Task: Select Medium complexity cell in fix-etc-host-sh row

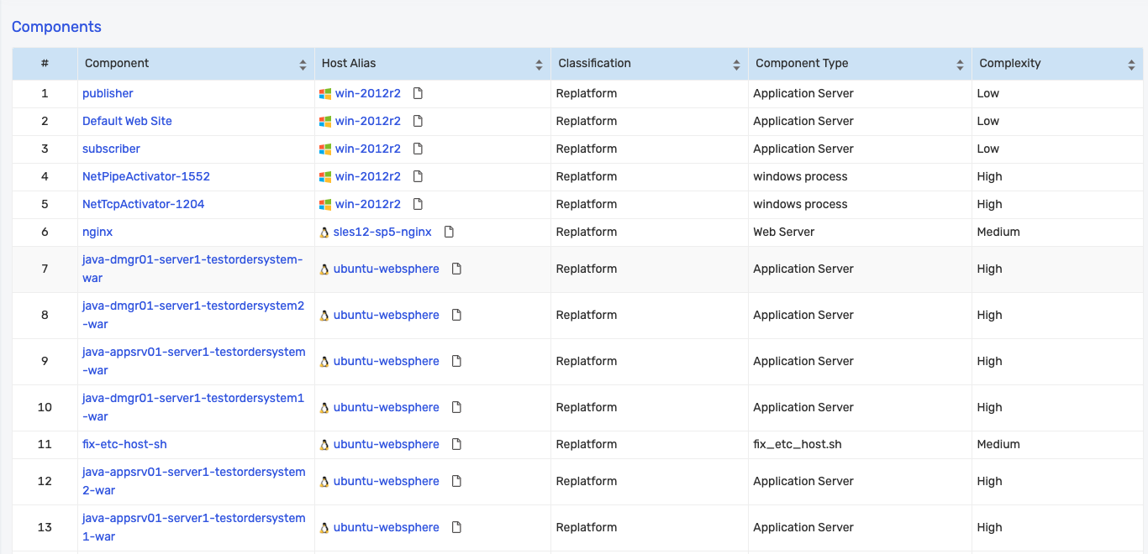Action: coord(1057,444)
